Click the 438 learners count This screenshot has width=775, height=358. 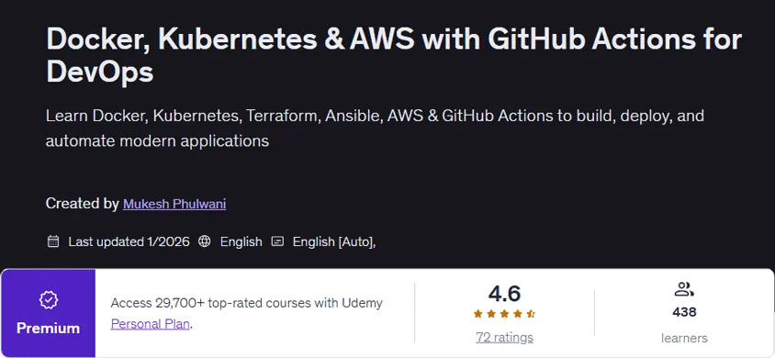pyautogui.click(x=684, y=312)
